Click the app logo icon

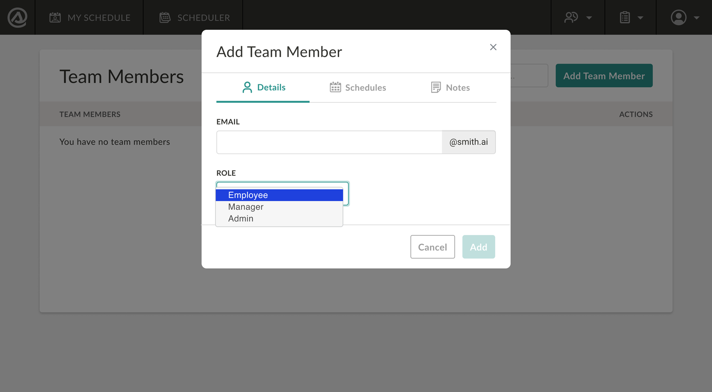pyautogui.click(x=17, y=17)
